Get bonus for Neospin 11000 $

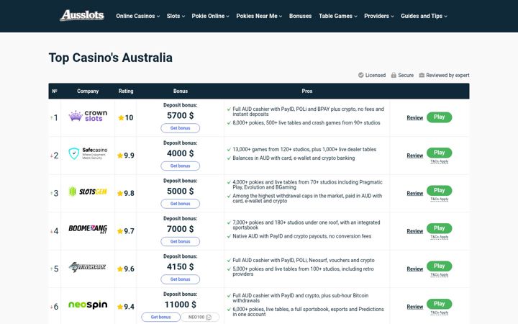tap(161, 317)
